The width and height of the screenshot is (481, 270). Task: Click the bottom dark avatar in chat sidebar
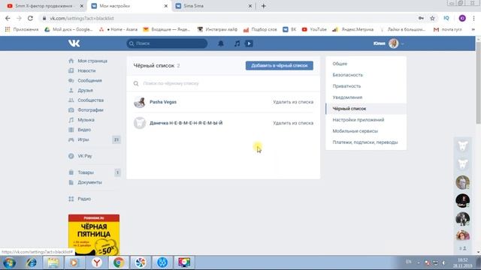coord(463,218)
